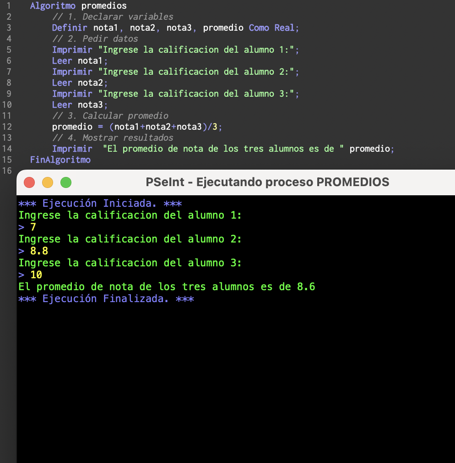Click the code string 'Ingrese la calificacion del alumno 3:'
Screen dimensions: 455x463
(x=196, y=94)
